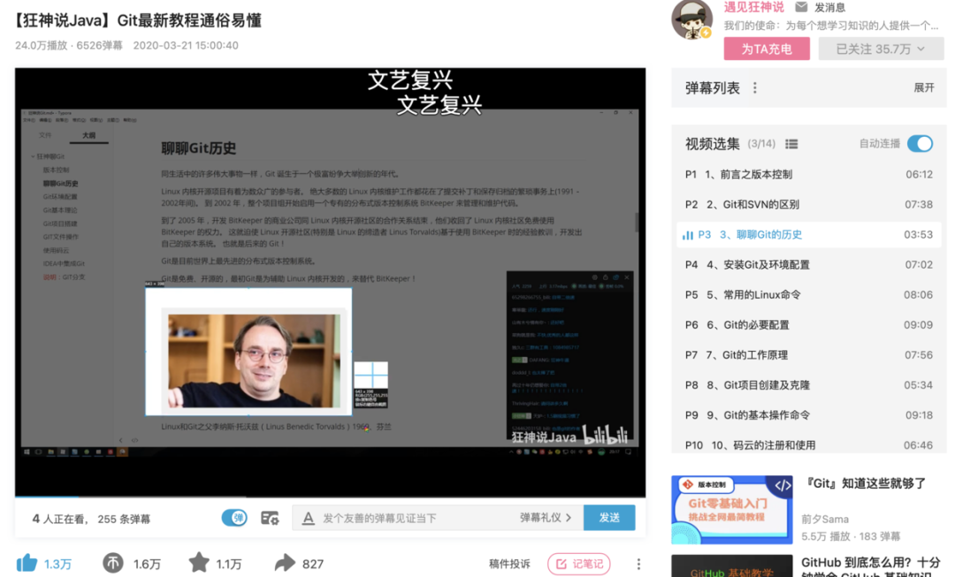The width and height of the screenshot is (955, 577).
Task: Select P8 Git项目创建及克隆 episode
Action: coord(809,385)
